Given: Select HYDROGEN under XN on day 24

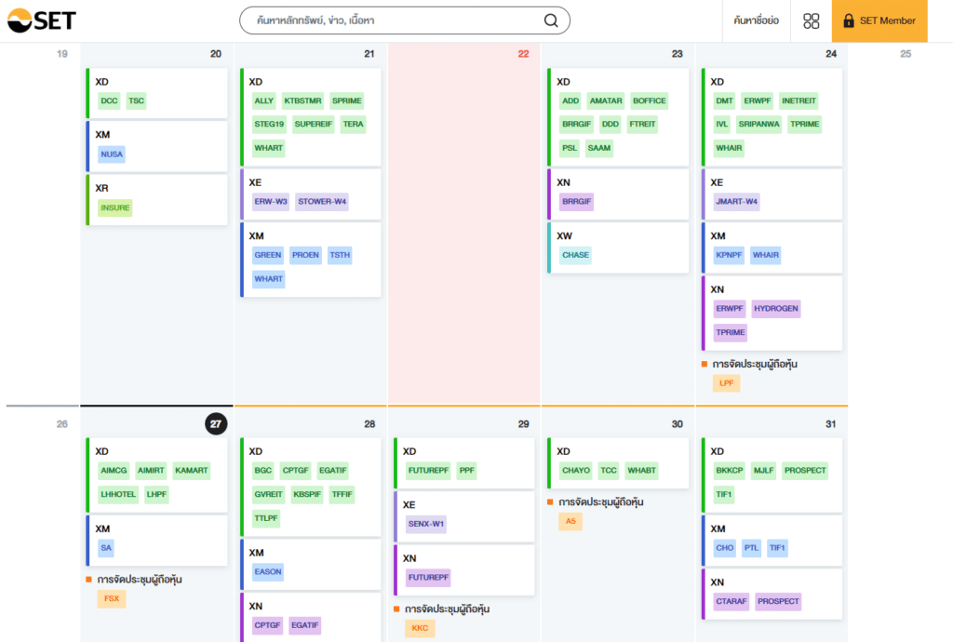Looking at the screenshot, I should pos(776,309).
